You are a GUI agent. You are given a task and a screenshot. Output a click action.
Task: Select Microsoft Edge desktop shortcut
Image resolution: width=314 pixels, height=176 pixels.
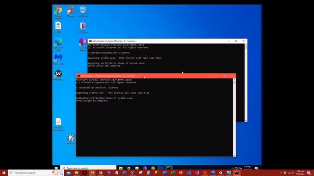(58, 42)
